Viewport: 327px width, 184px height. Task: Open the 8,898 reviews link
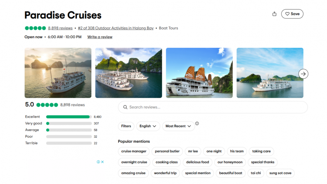tap(60, 28)
